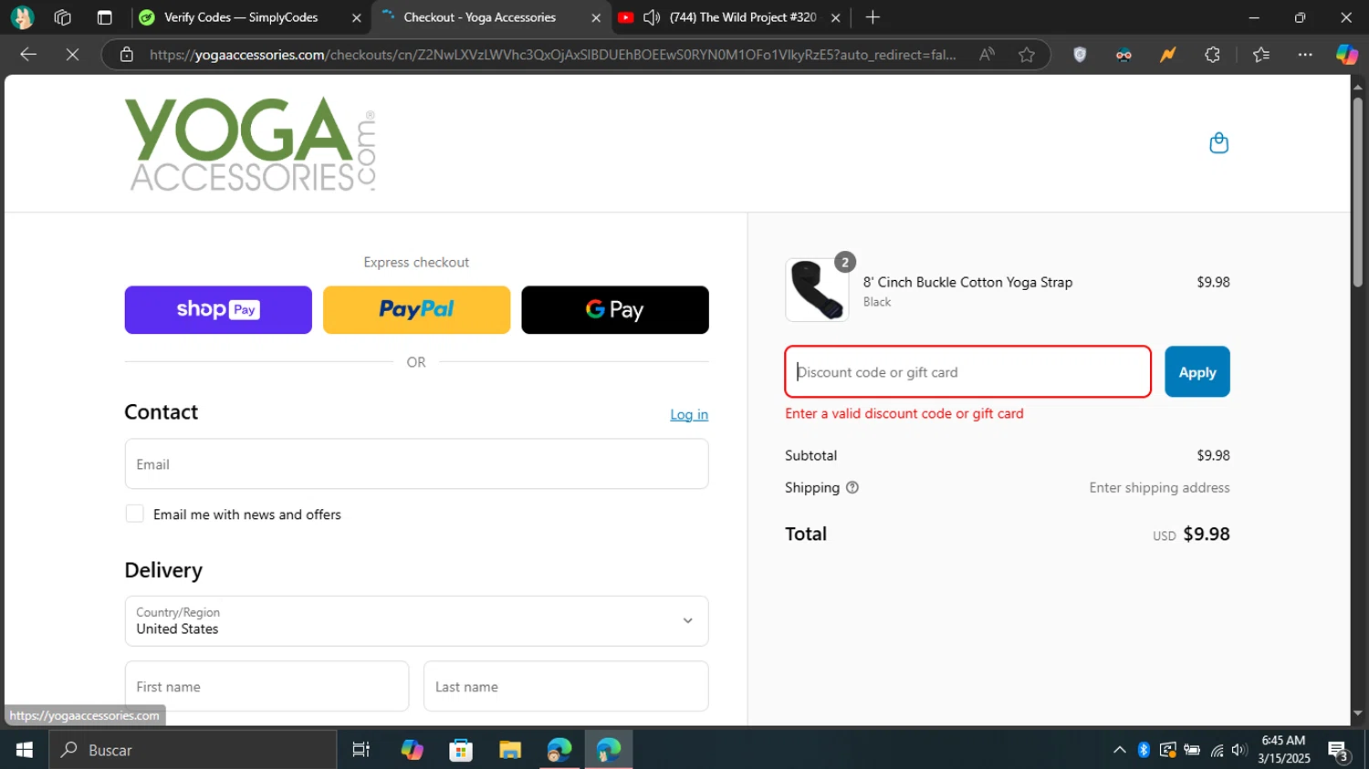The image size is (1369, 769).
Task: Go back with the back arrow
Action: coord(28,55)
